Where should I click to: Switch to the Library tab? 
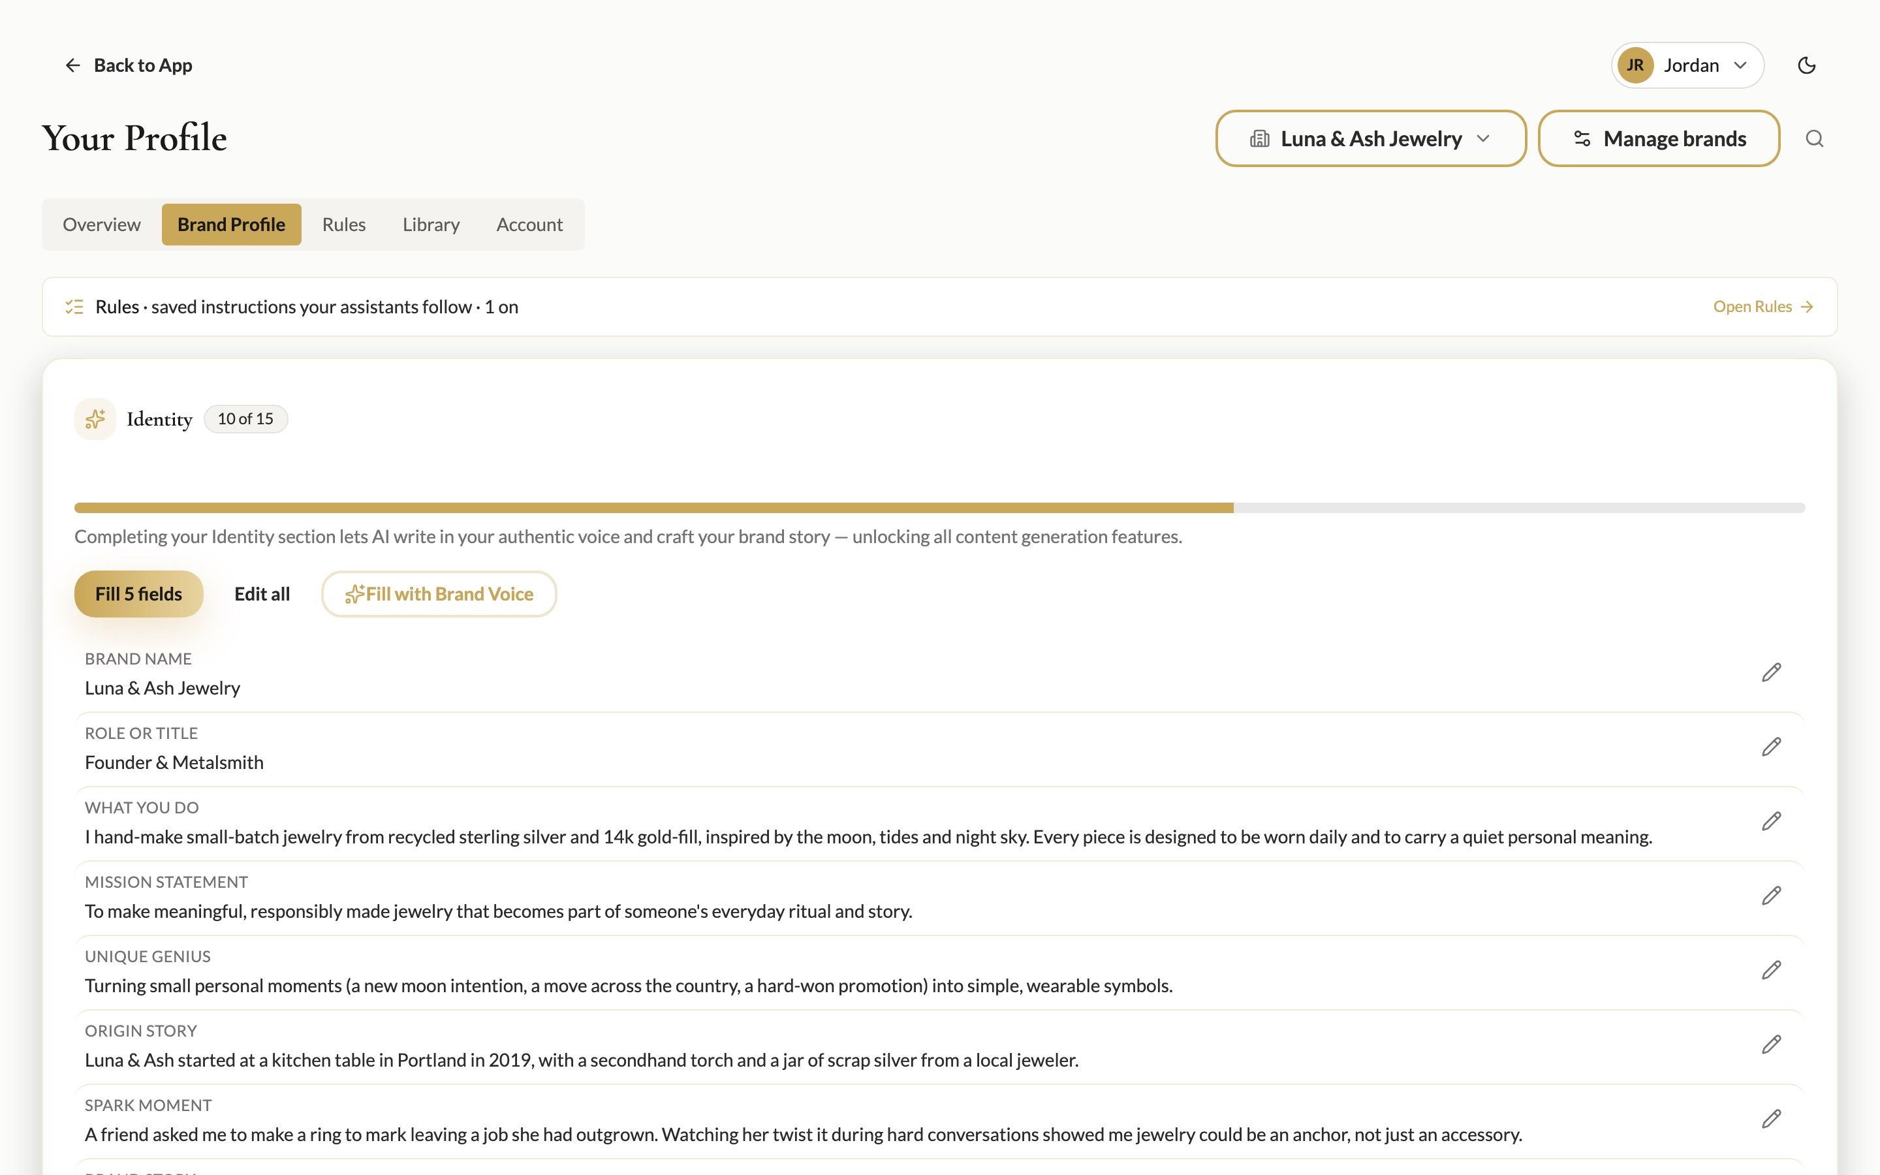pos(431,225)
